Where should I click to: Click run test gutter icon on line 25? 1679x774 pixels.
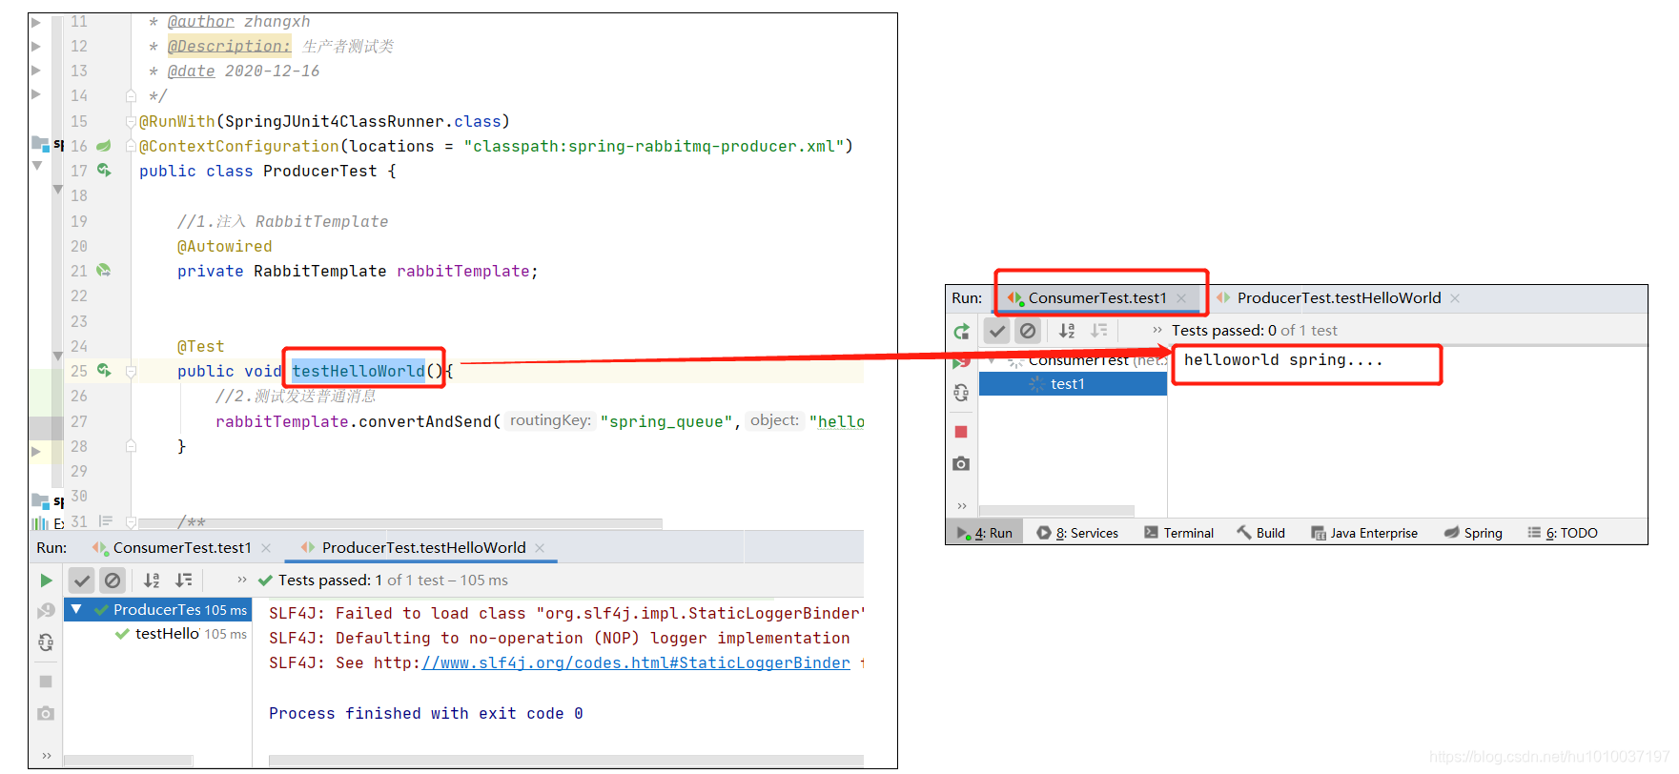[104, 371]
